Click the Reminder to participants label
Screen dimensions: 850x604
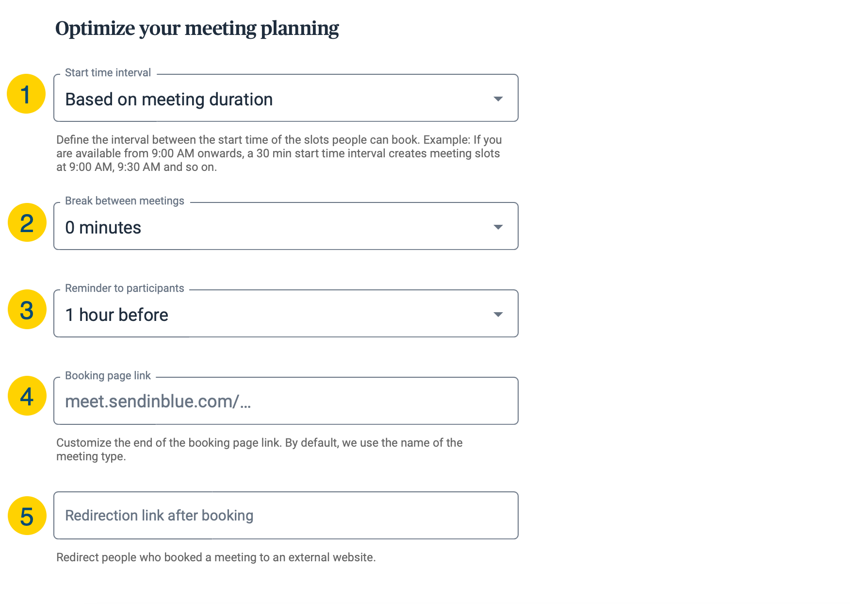[x=125, y=288]
